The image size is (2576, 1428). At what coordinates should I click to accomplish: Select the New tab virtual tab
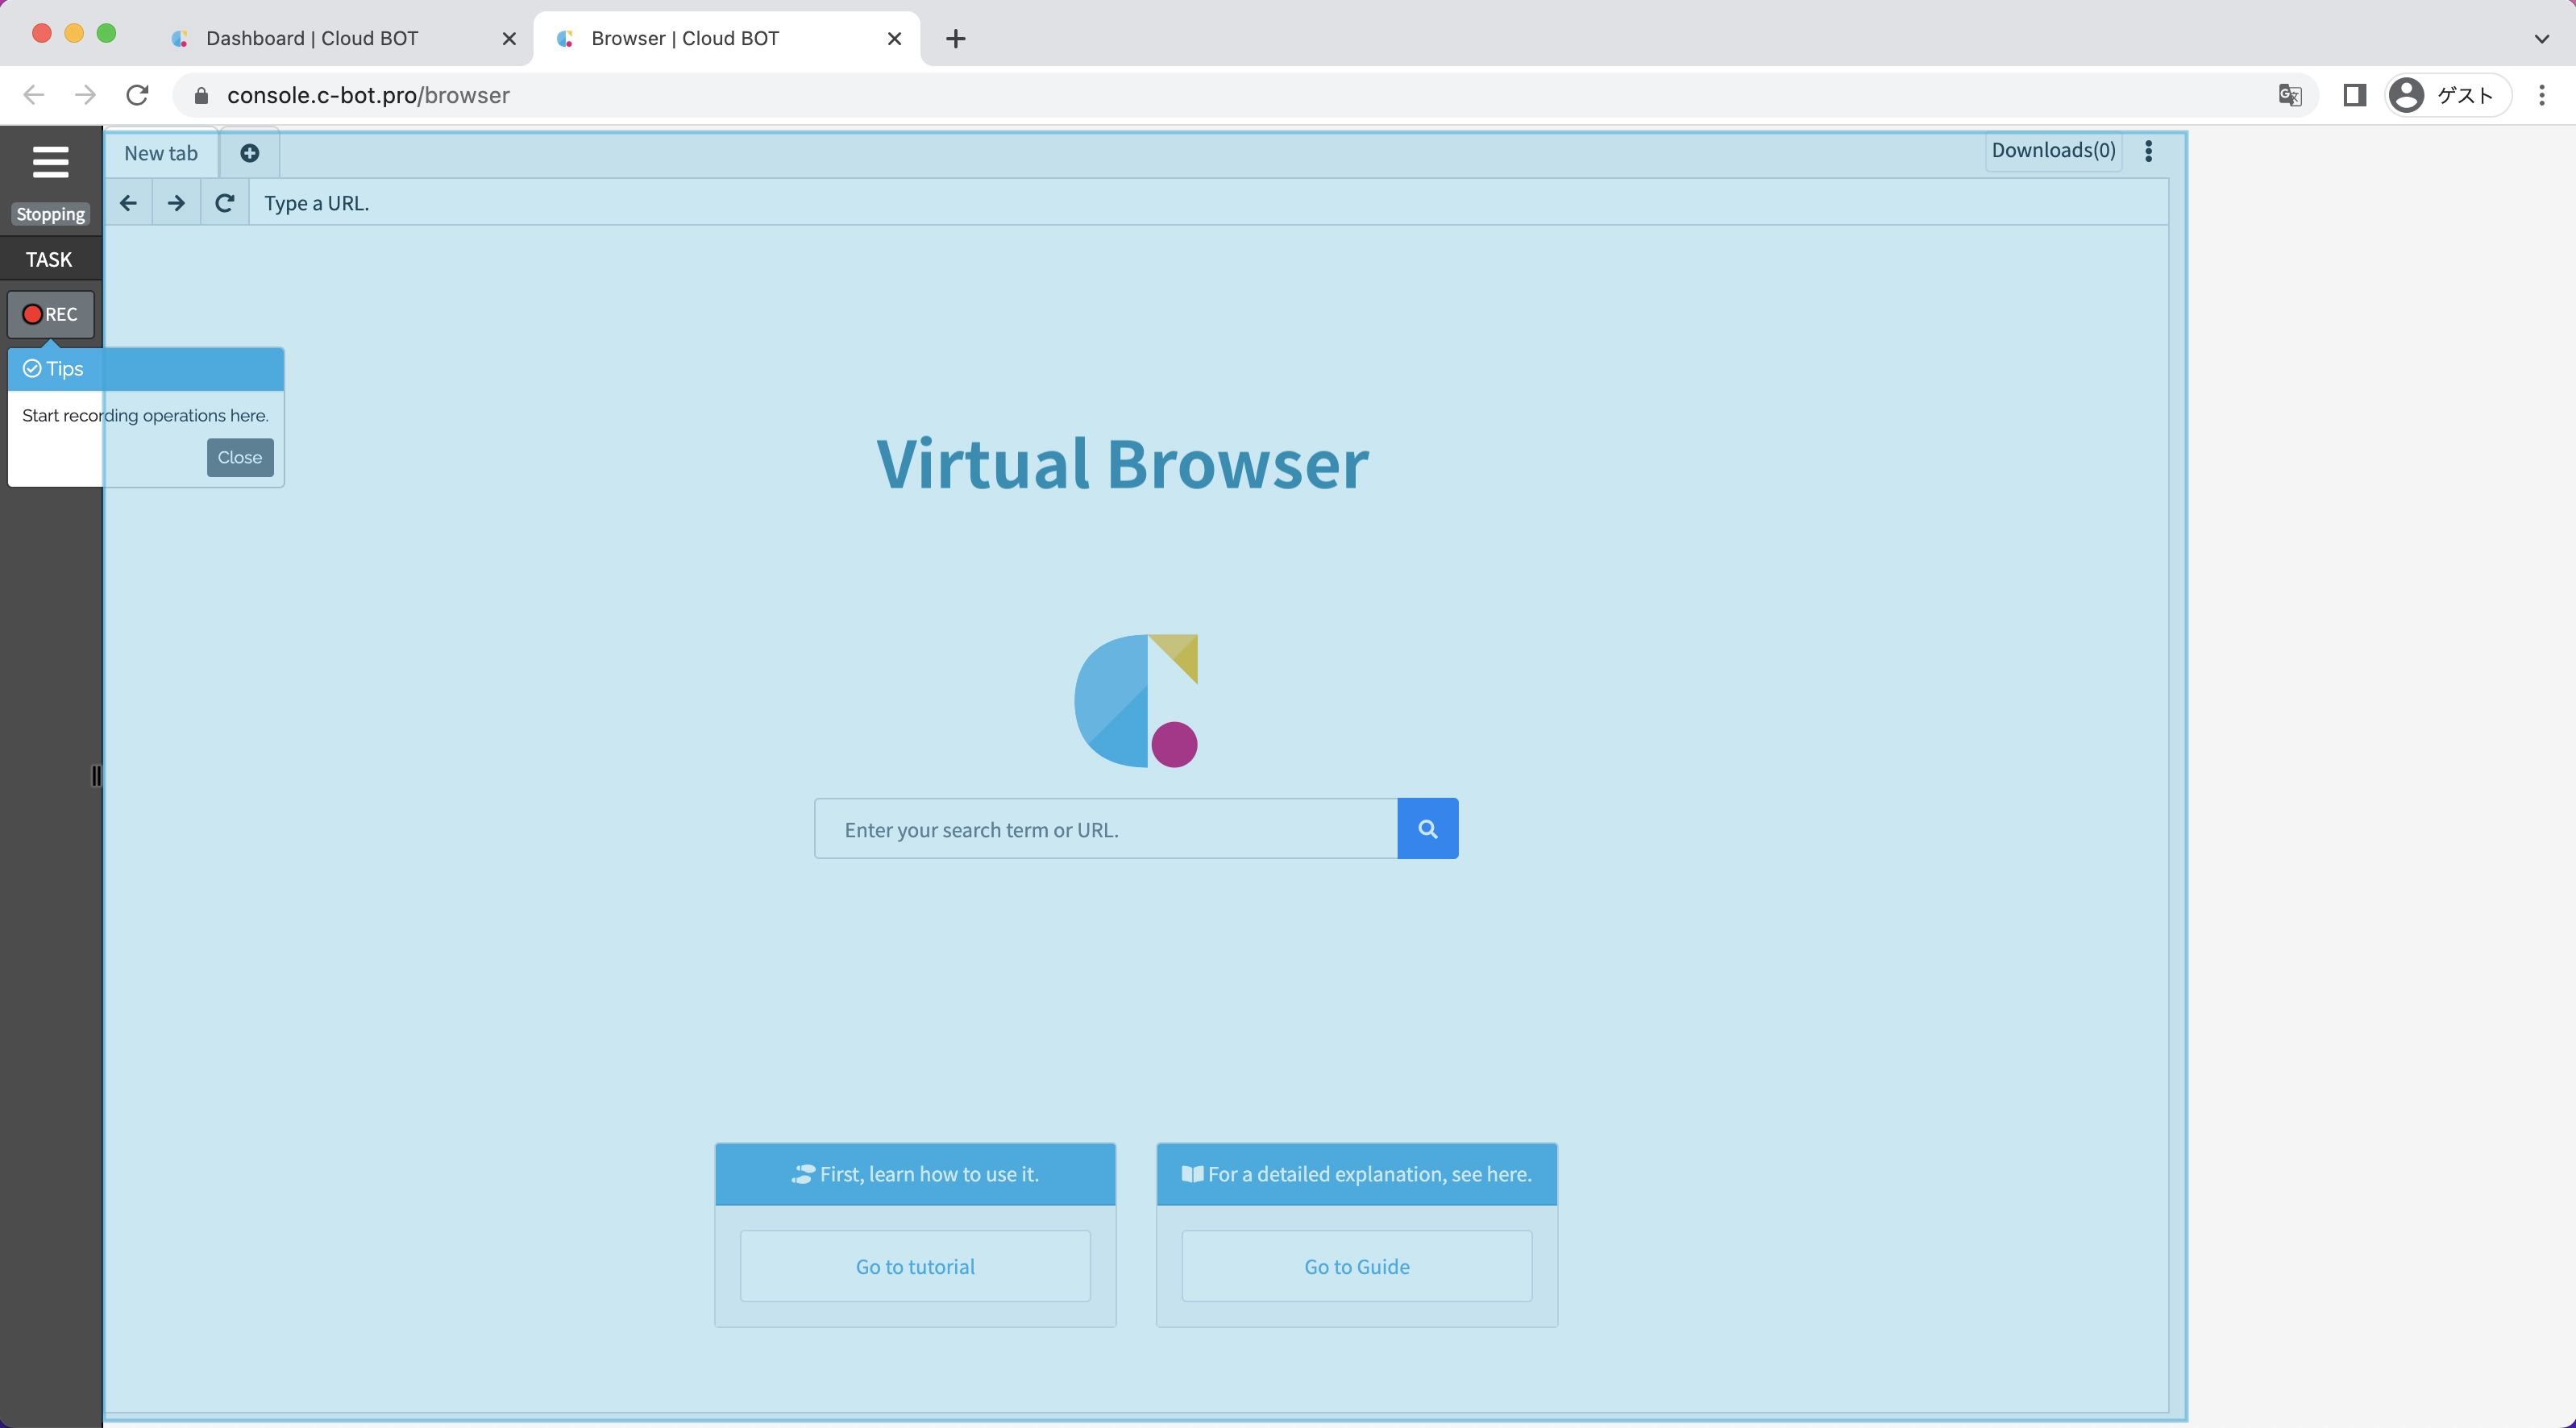pyautogui.click(x=161, y=153)
